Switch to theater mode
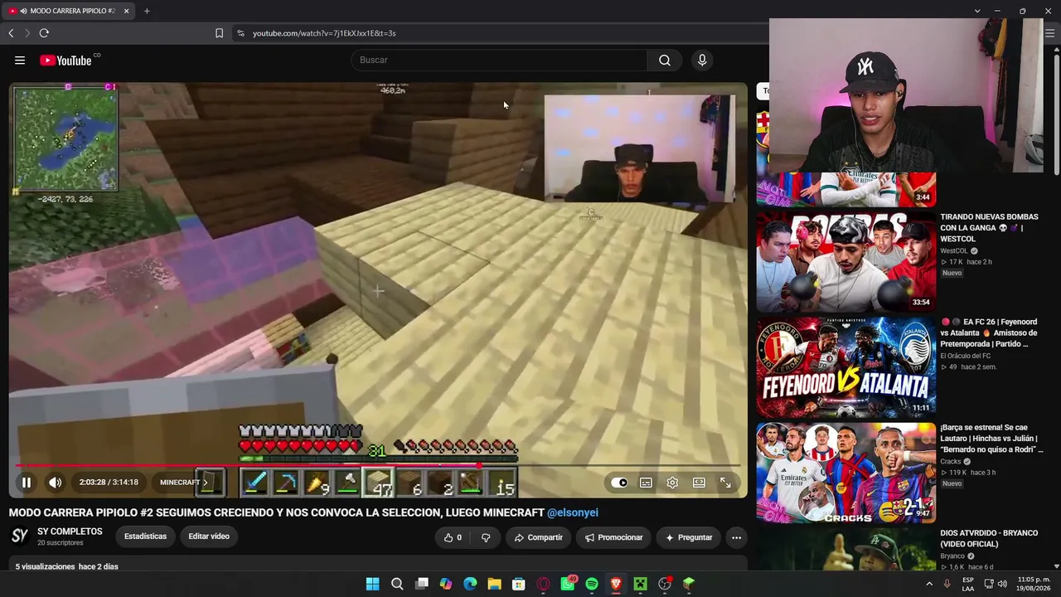Viewport: 1061px width, 597px height. pyautogui.click(x=699, y=483)
